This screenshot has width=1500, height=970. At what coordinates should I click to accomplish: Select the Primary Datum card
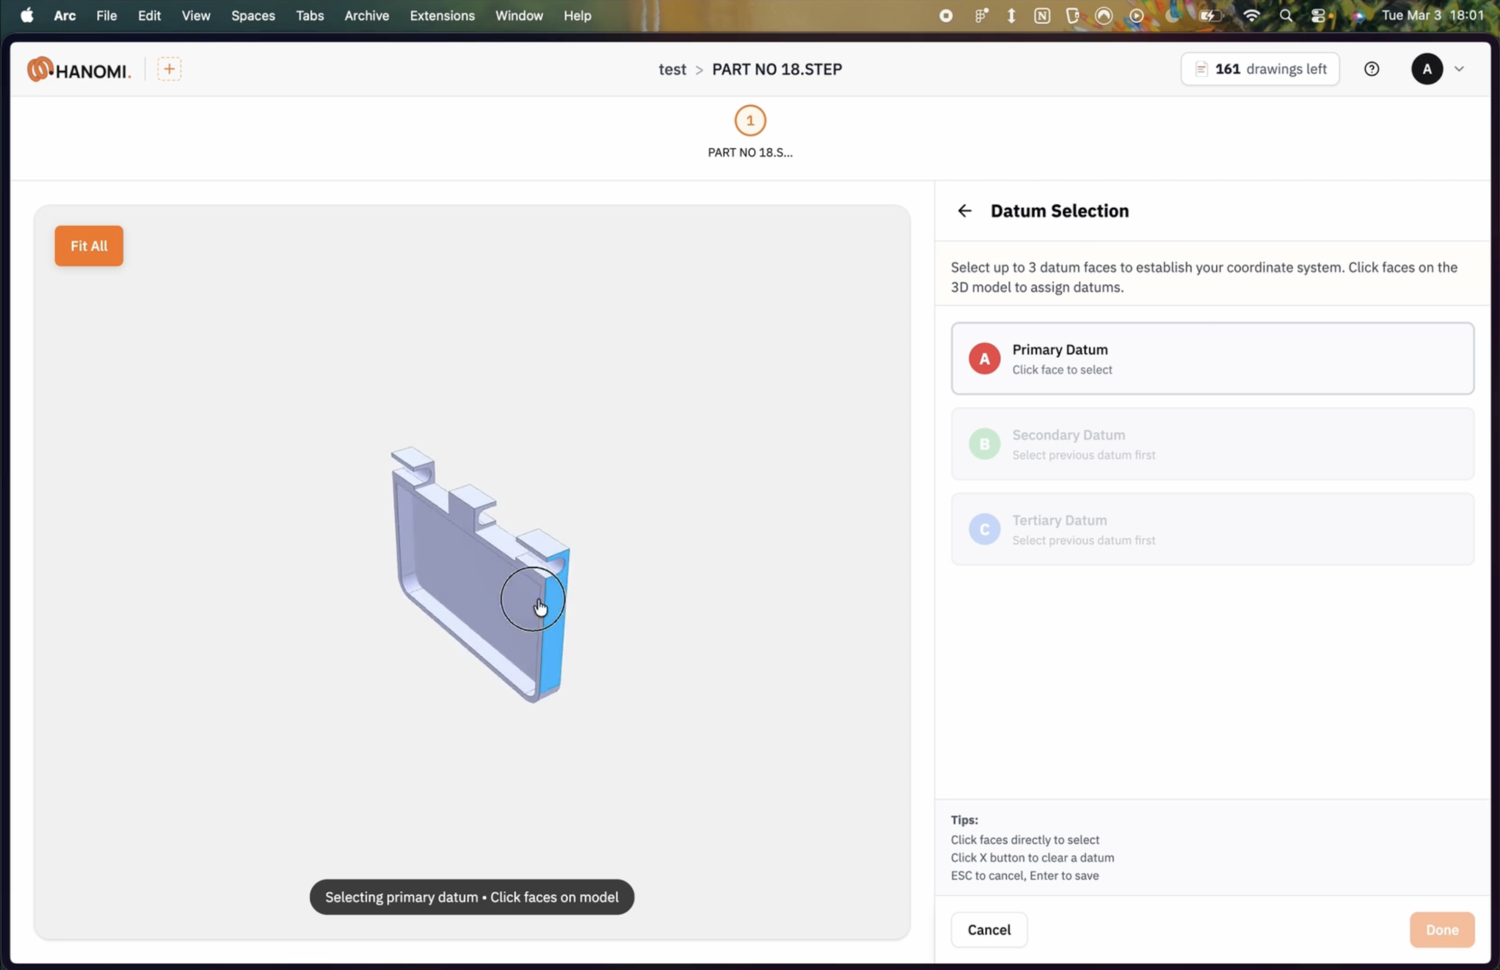coord(1212,358)
